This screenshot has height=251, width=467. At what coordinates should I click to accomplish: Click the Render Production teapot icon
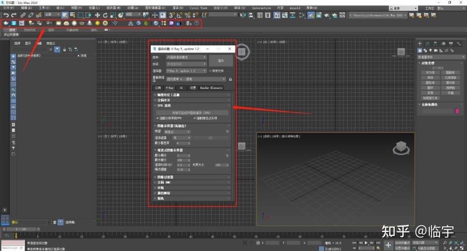click(x=327, y=15)
